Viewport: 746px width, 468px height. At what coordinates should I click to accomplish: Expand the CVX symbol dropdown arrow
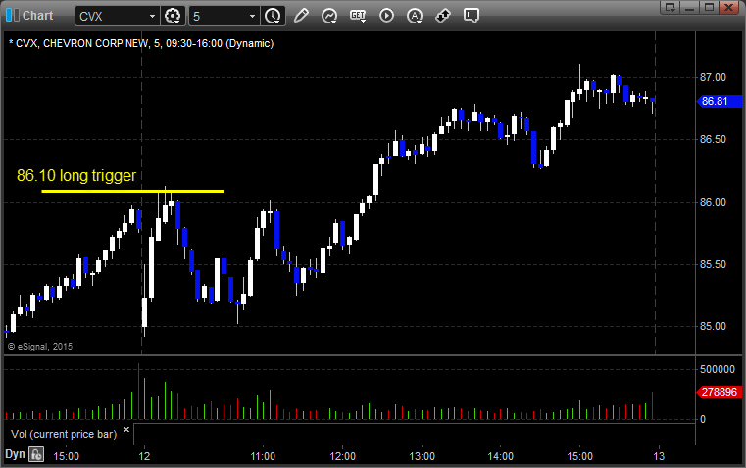tap(152, 16)
